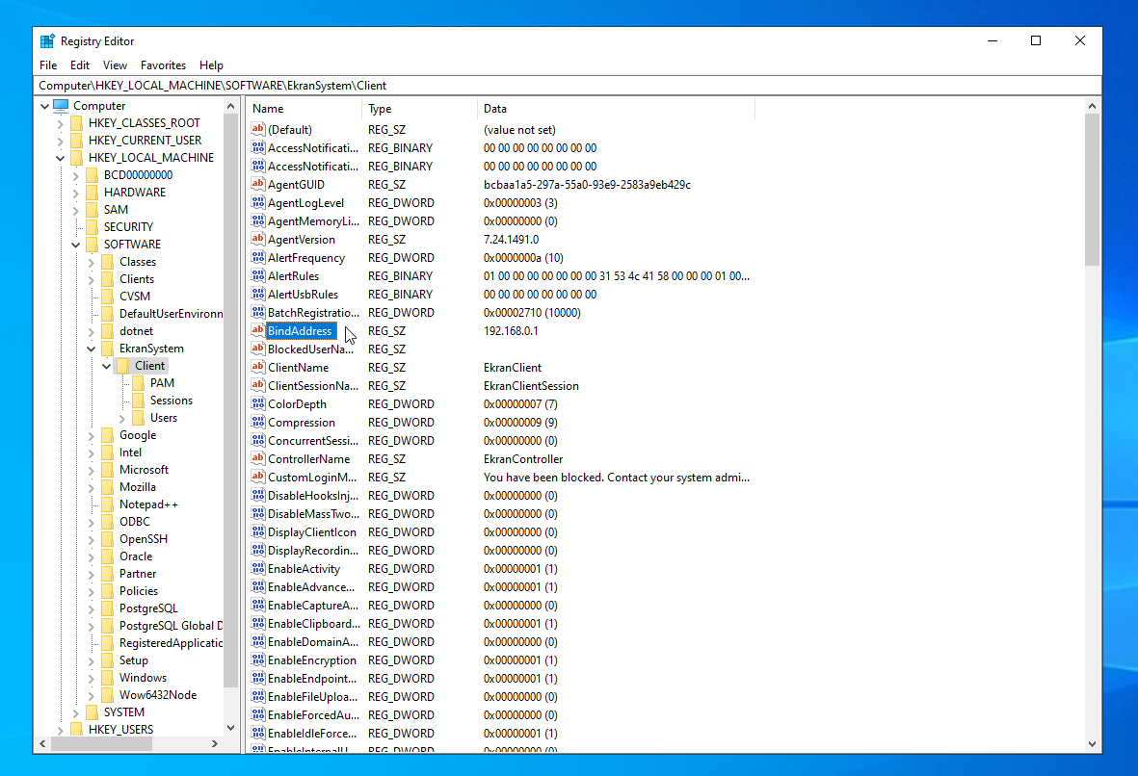1138x776 pixels.
Task: Select the CustomLoginM... value row
Action: pyautogui.click(x=501, y=478)
